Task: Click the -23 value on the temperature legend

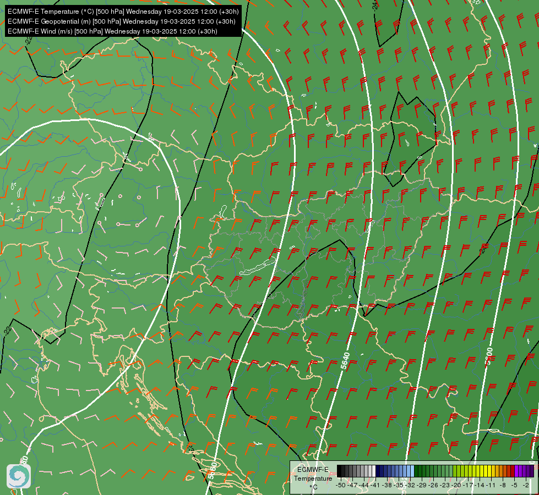Action: pyautogui.click(x=445, y=486)
